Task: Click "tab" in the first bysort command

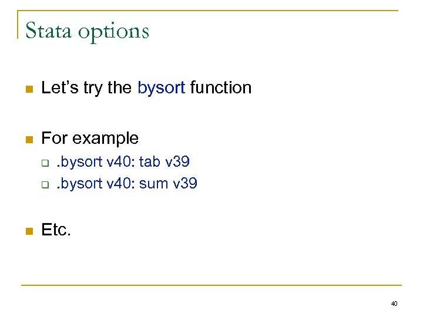Action: tap(149, 161)
